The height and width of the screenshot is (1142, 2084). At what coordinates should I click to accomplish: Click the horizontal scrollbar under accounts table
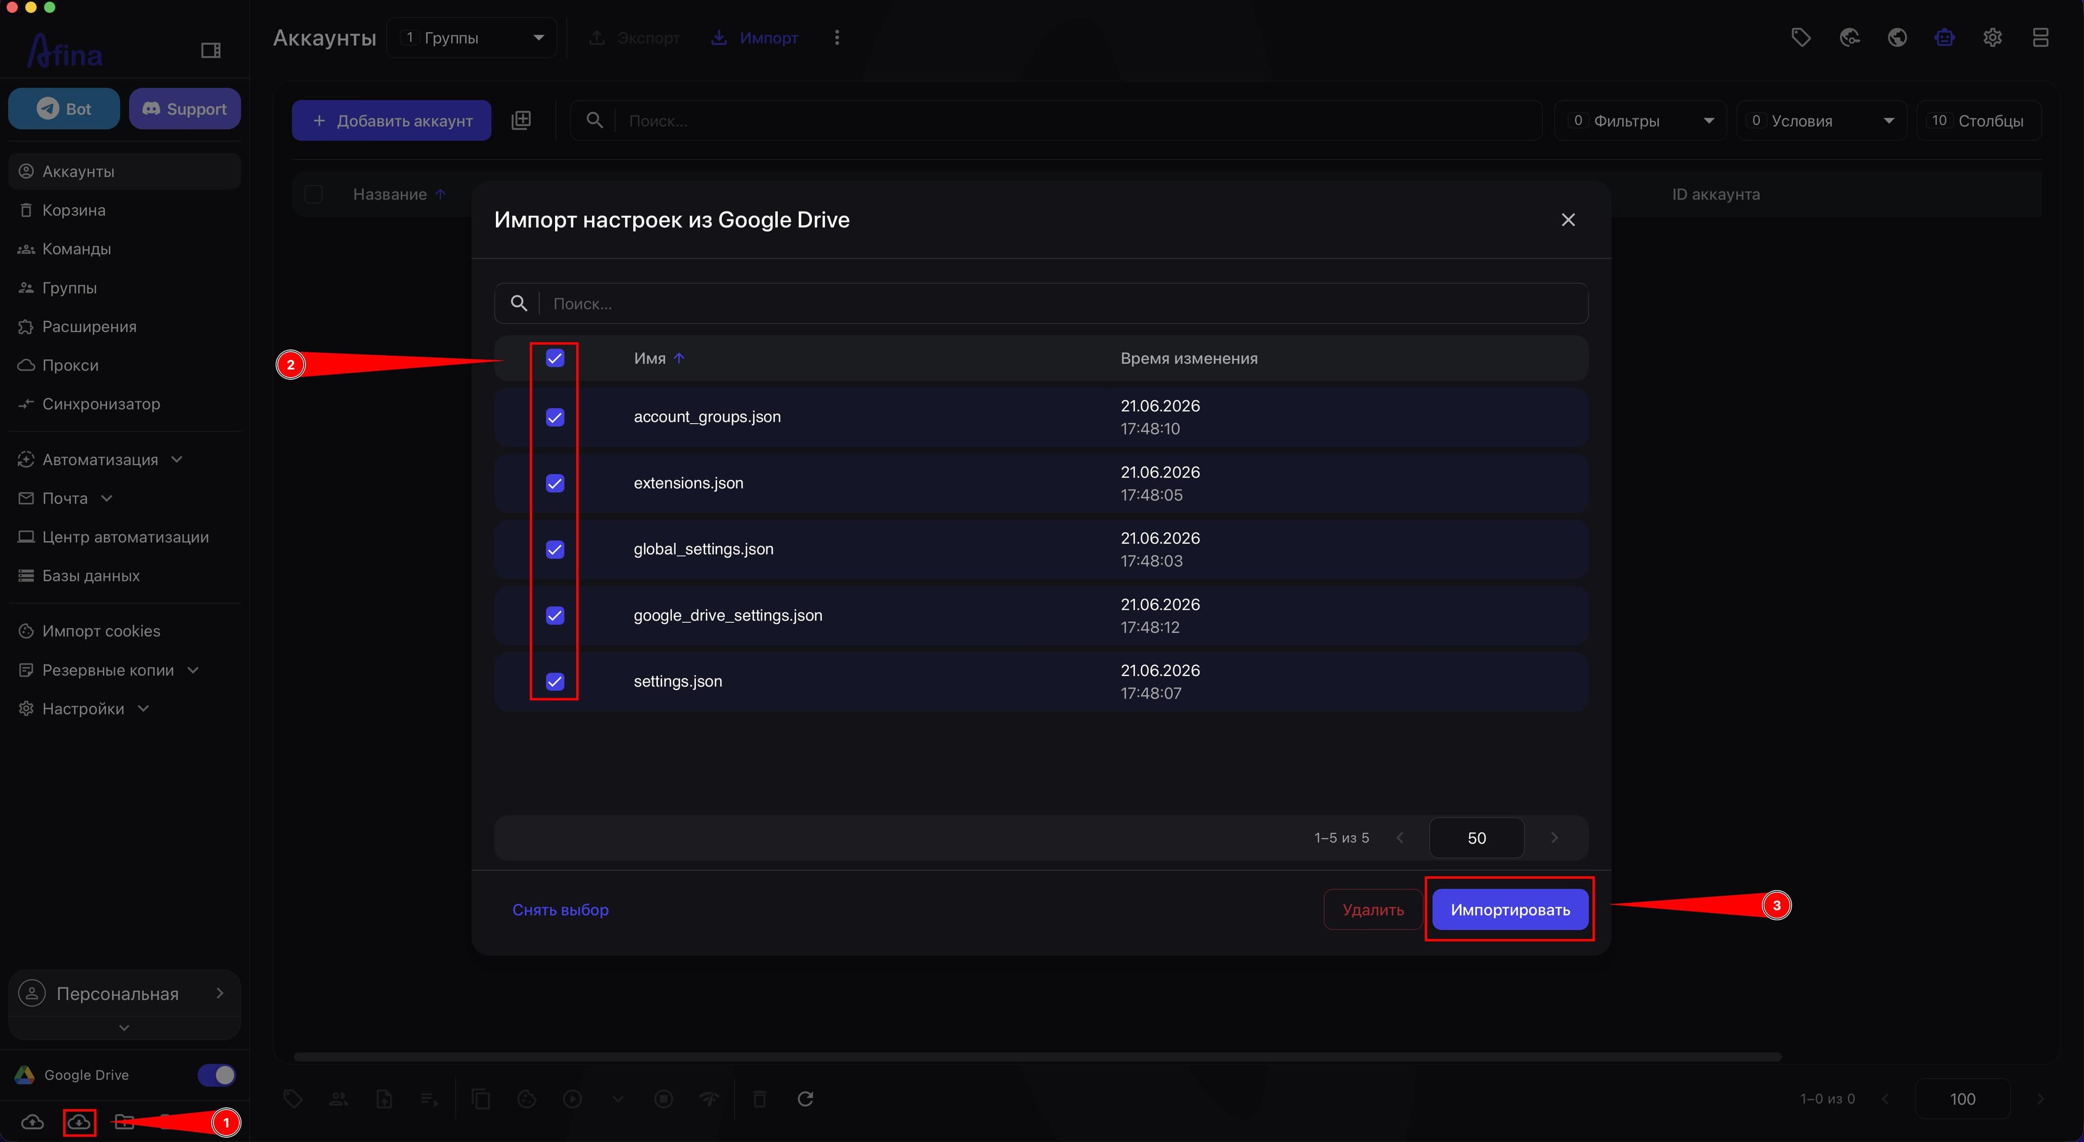[x=1037, y=1057]
